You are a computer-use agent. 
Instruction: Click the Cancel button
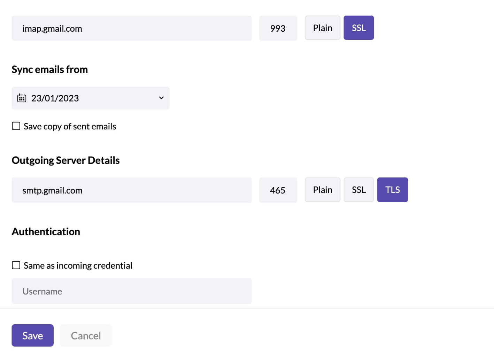pyautogui.click(x=86, y=335)
